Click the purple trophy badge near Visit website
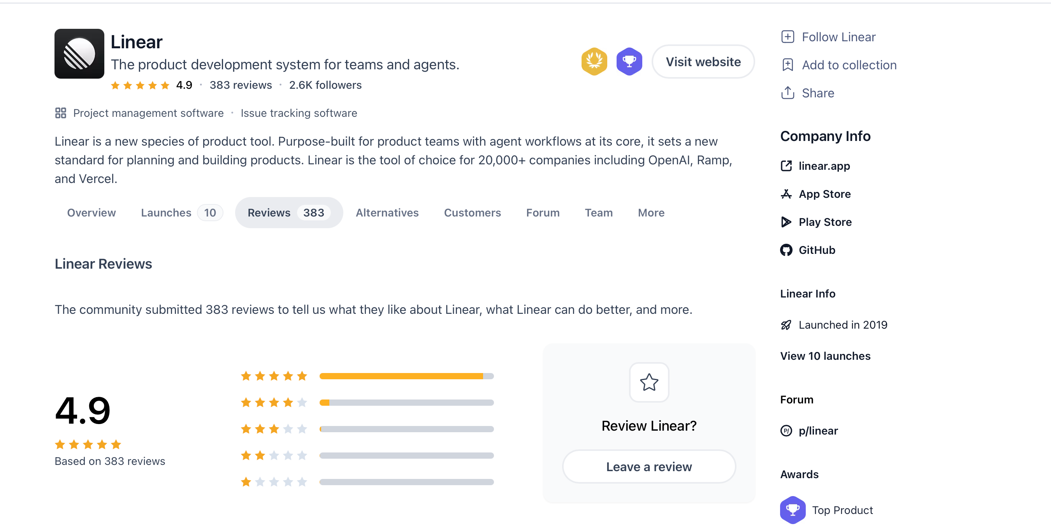 point(629,62)
